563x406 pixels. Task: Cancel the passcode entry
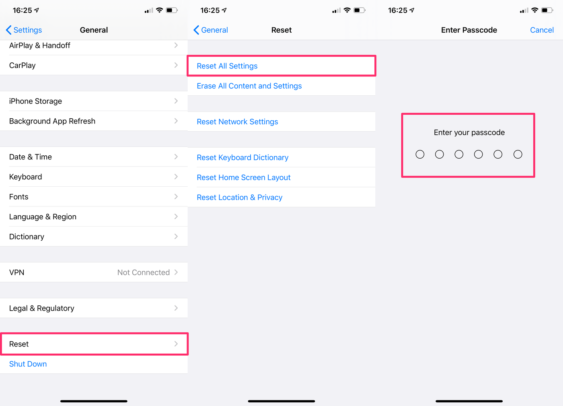(x=542, y=30)
